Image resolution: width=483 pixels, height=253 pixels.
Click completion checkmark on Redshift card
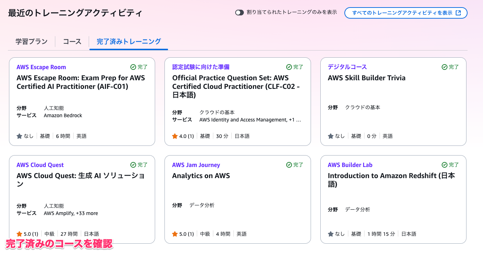pos(445,165)
